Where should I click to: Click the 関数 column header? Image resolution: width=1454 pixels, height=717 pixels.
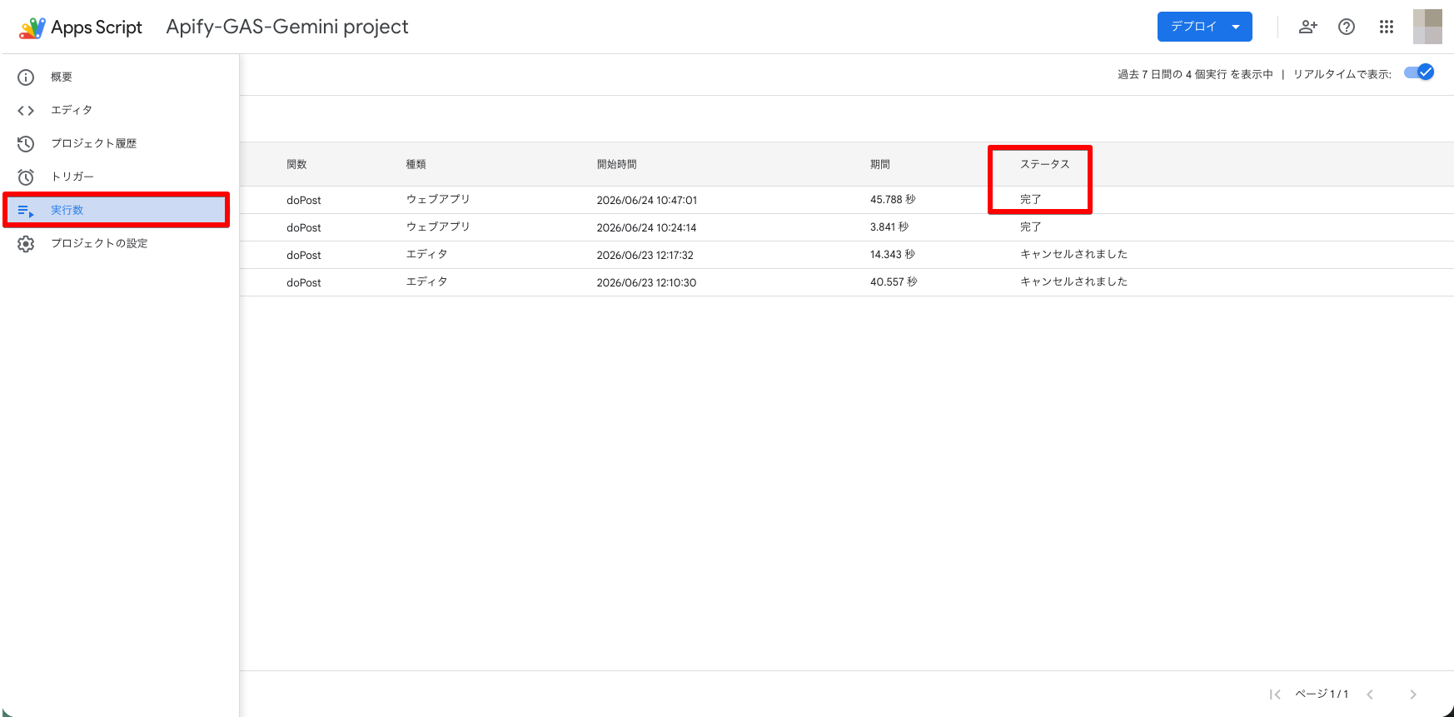tap(296, 164)
